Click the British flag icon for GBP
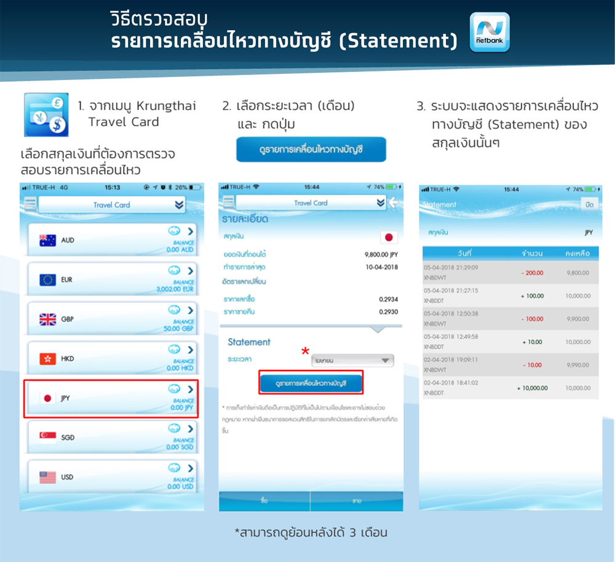Screen dimensions: 615x562 [47, 319]
